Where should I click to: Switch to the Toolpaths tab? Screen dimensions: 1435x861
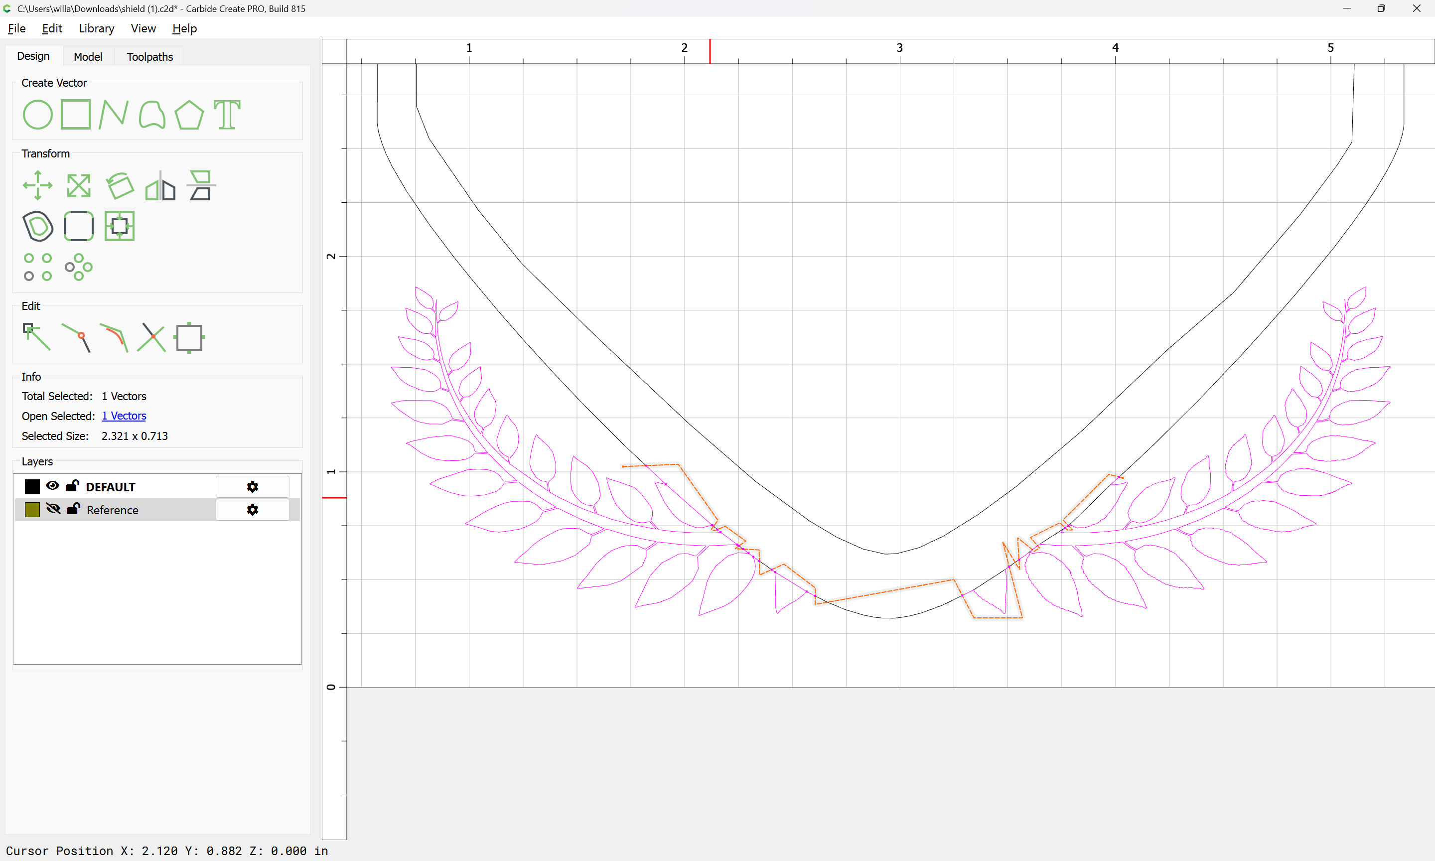point(149,56)
